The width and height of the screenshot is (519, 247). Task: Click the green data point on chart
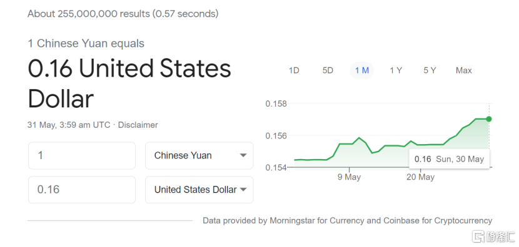[489, 119]
